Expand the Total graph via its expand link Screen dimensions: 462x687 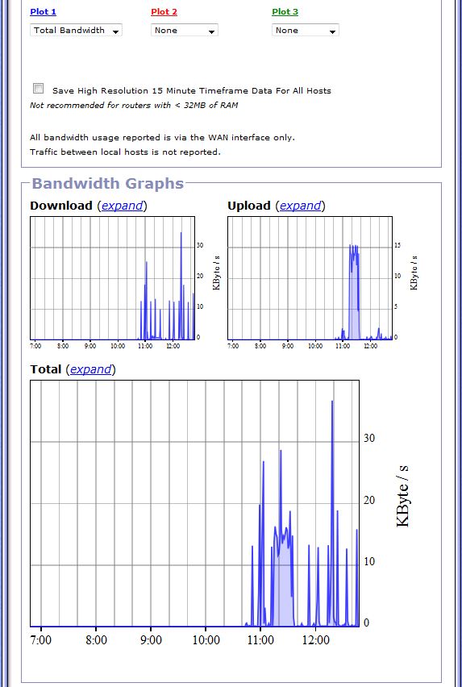click(x=90, y=369)
